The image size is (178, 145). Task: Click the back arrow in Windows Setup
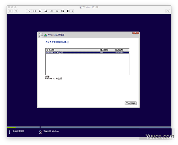41,35
